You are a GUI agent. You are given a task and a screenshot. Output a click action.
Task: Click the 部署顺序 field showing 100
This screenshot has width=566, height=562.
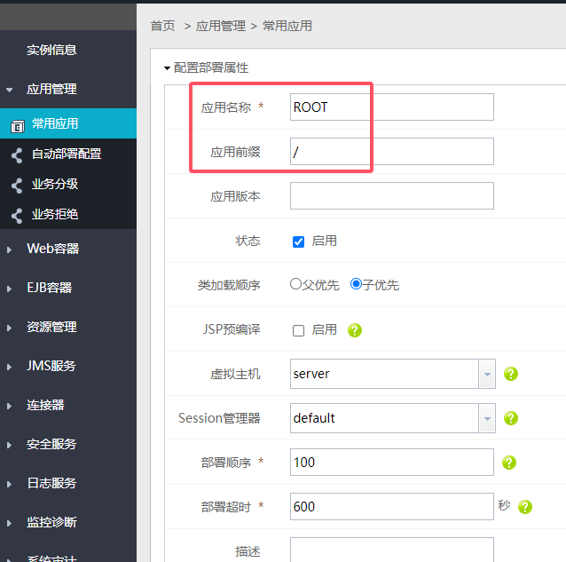pyautogui.click(x=391, y=463)
